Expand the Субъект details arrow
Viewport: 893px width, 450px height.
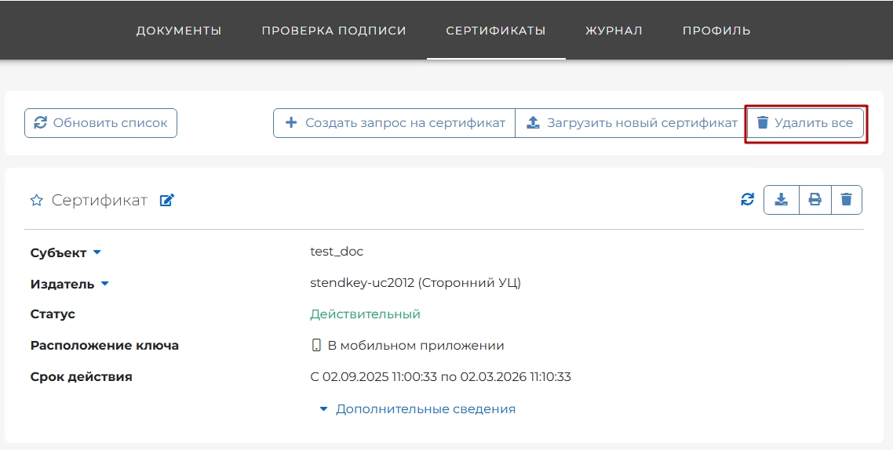coord(97,252)
